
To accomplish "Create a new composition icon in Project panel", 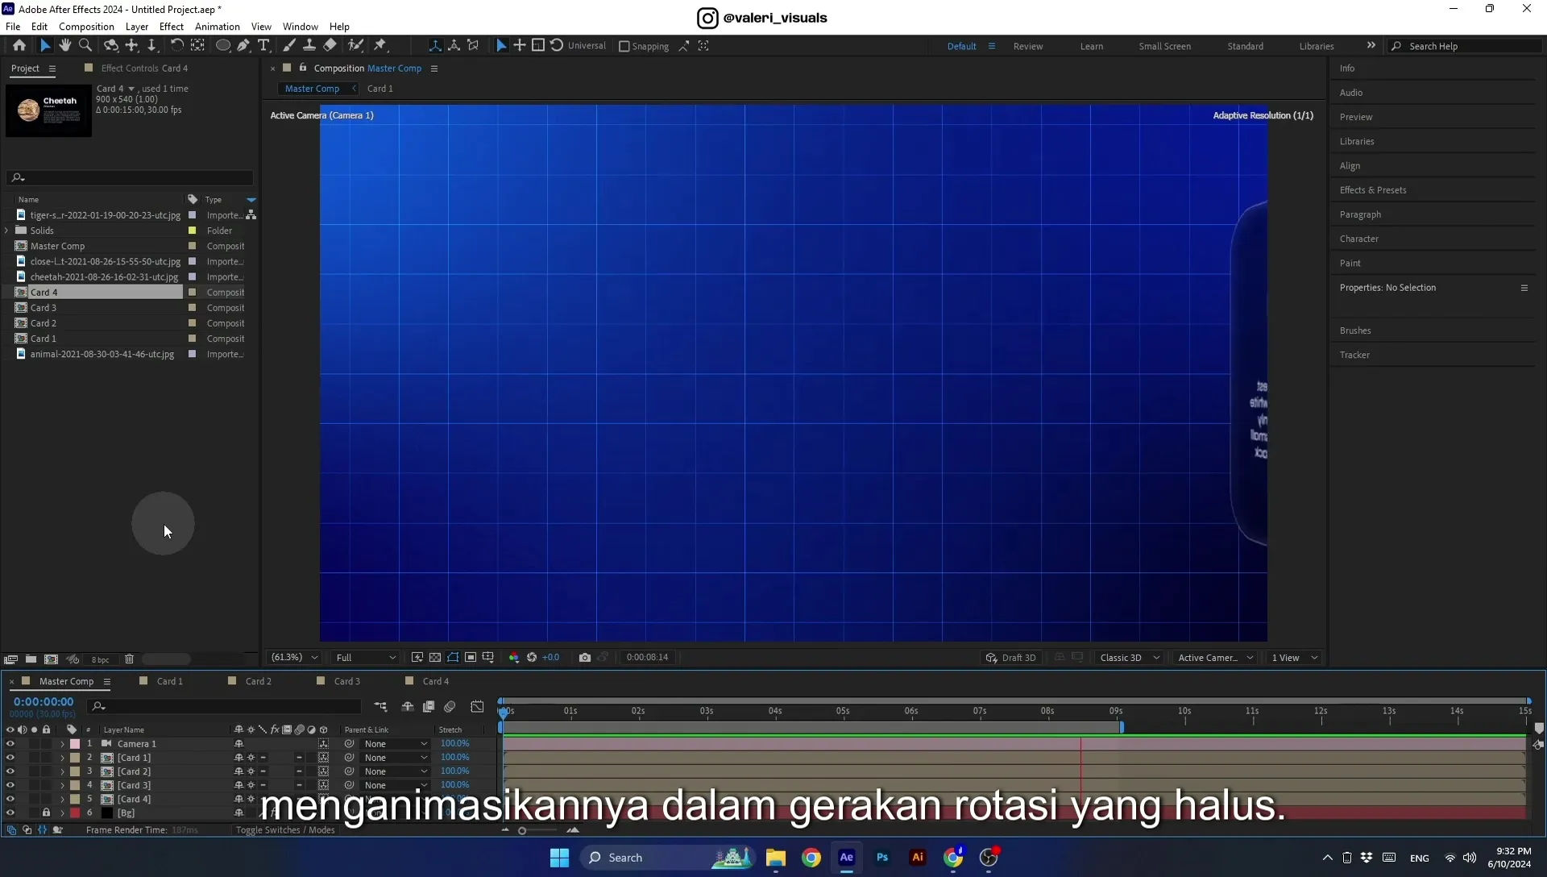I will (51, 659).
